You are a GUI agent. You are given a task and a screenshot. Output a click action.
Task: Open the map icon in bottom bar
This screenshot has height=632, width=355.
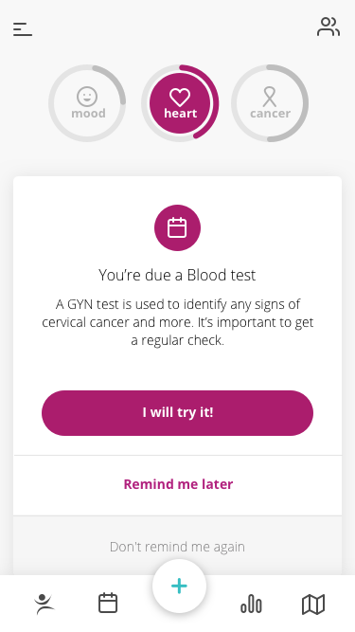click(x=313, y=605)
